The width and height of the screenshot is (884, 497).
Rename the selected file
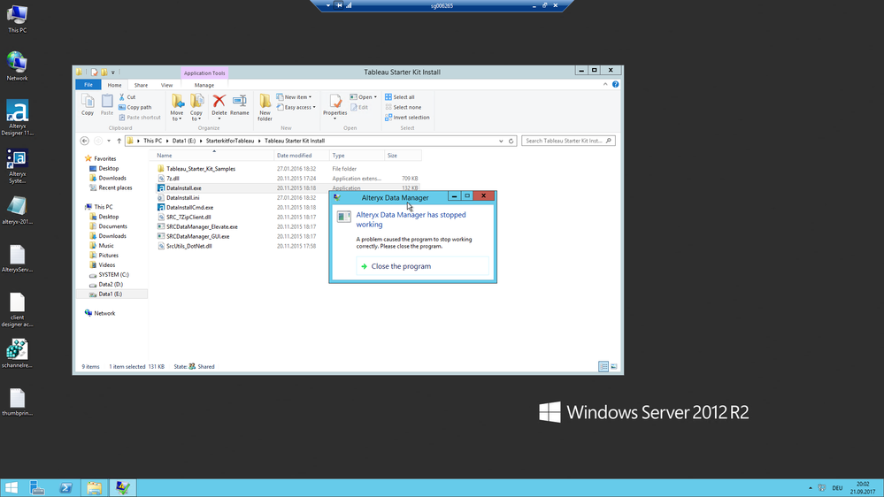[x=240, y=105]
